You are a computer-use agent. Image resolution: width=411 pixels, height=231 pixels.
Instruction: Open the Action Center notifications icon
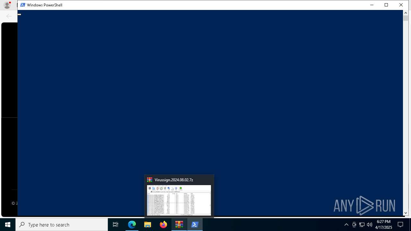pos(400,225)
